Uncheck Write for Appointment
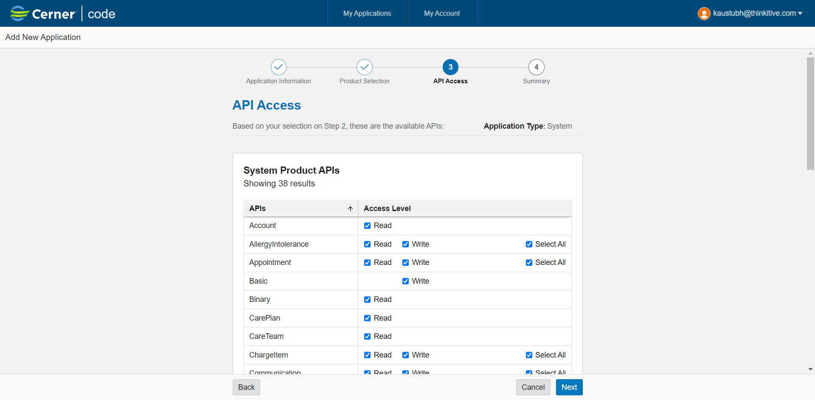This screenshot has width=815, height=400. [405, 262]
